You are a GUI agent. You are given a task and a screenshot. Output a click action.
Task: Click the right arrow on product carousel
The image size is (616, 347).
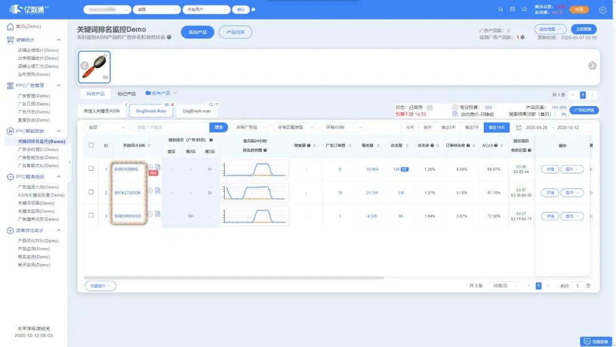(x=592, y=66)
